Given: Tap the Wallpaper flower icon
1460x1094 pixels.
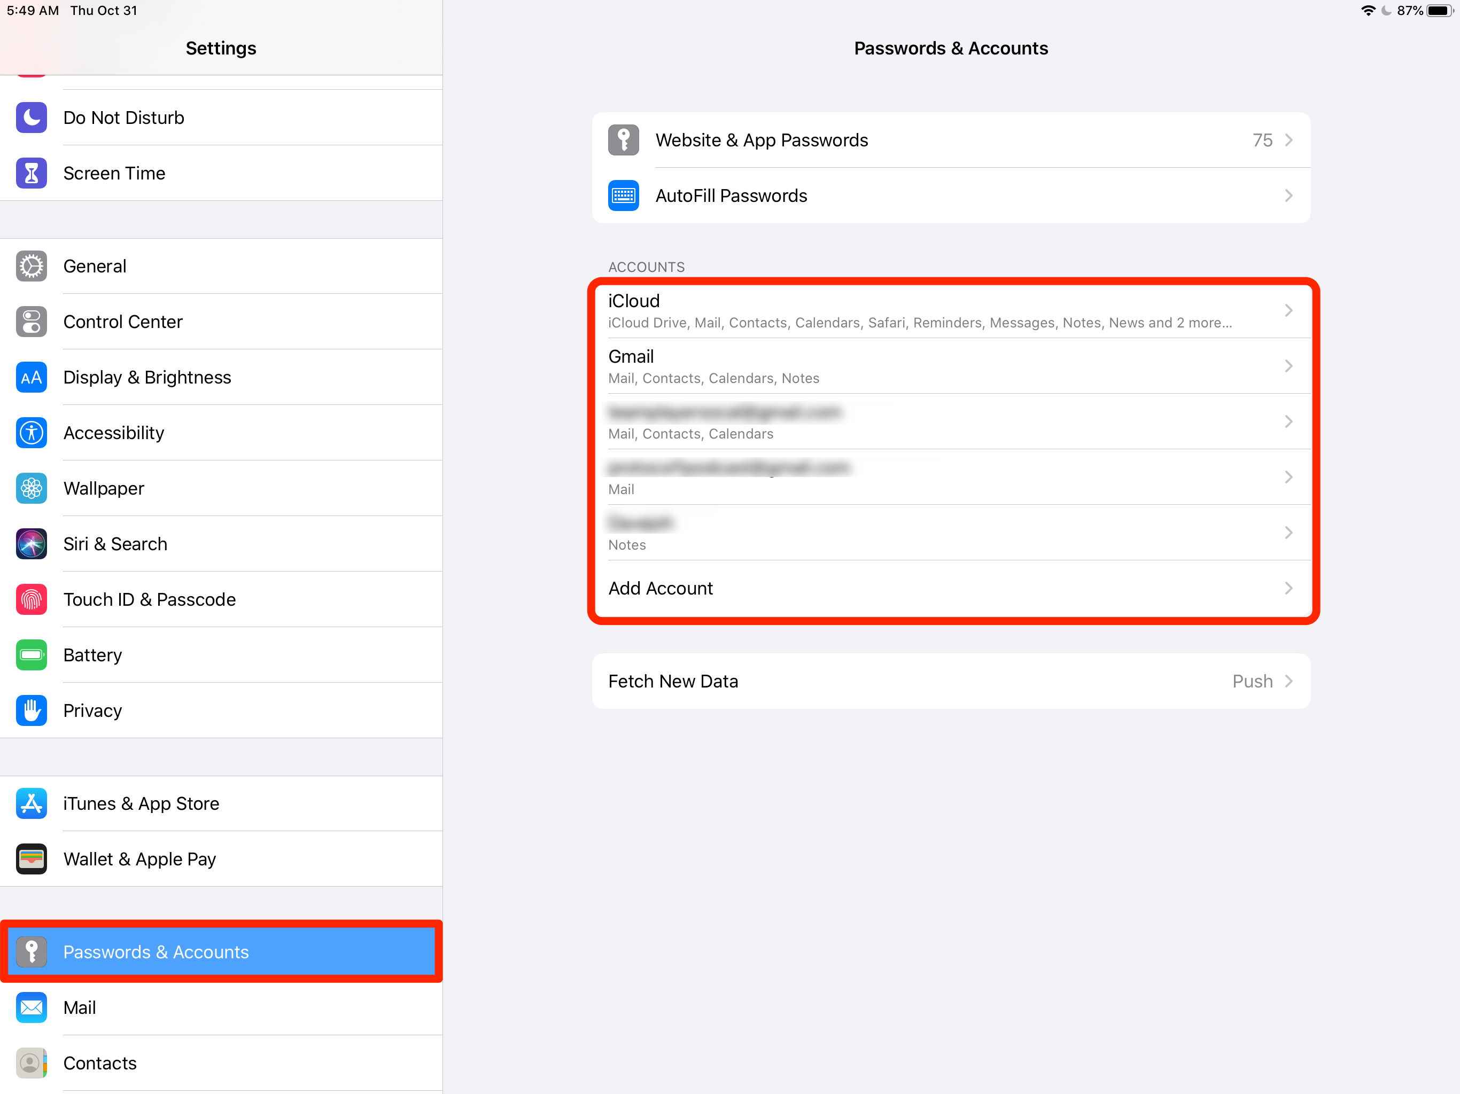Looking at the screenshot, I should (x=31, y=488).
